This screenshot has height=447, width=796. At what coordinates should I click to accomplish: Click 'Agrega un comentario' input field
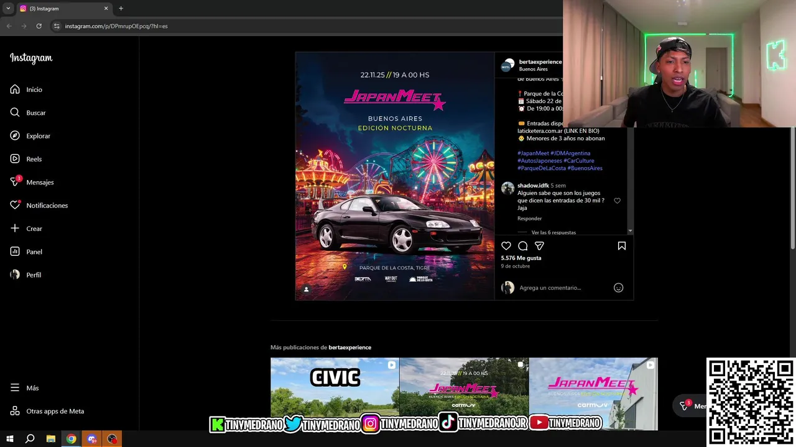coord(564,287)
